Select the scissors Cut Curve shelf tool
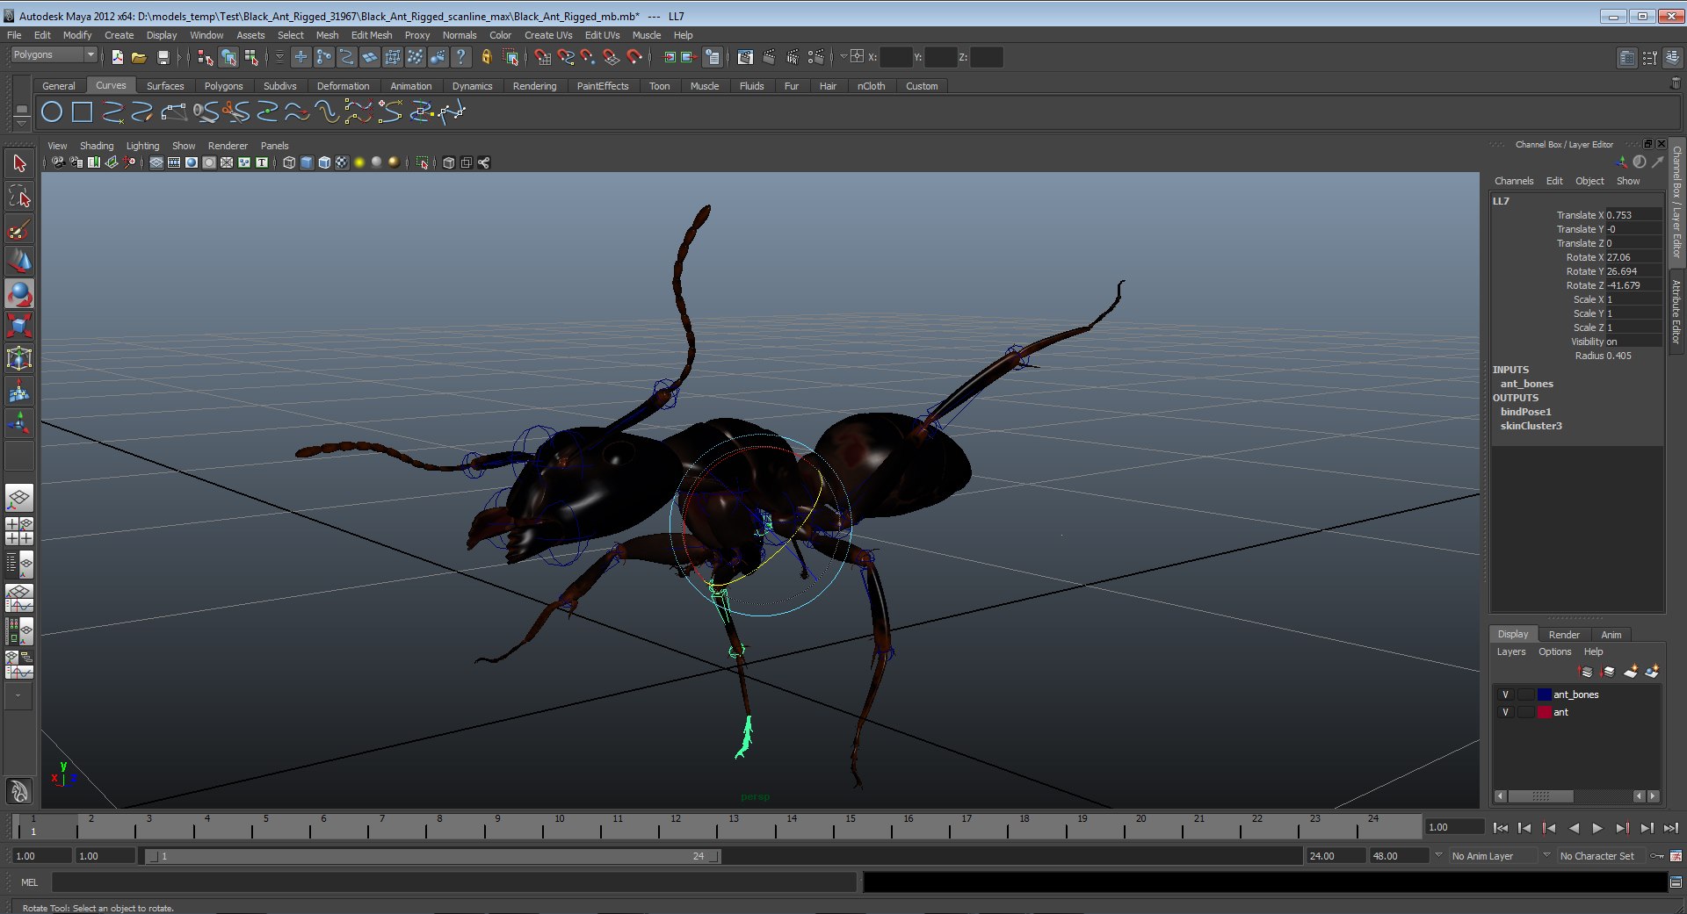This screenshot has height=914, width=1687. 235,112
